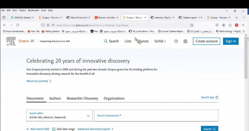Select the Researcher Discovery tab
The image size is (249, 131).
[82, 98]
